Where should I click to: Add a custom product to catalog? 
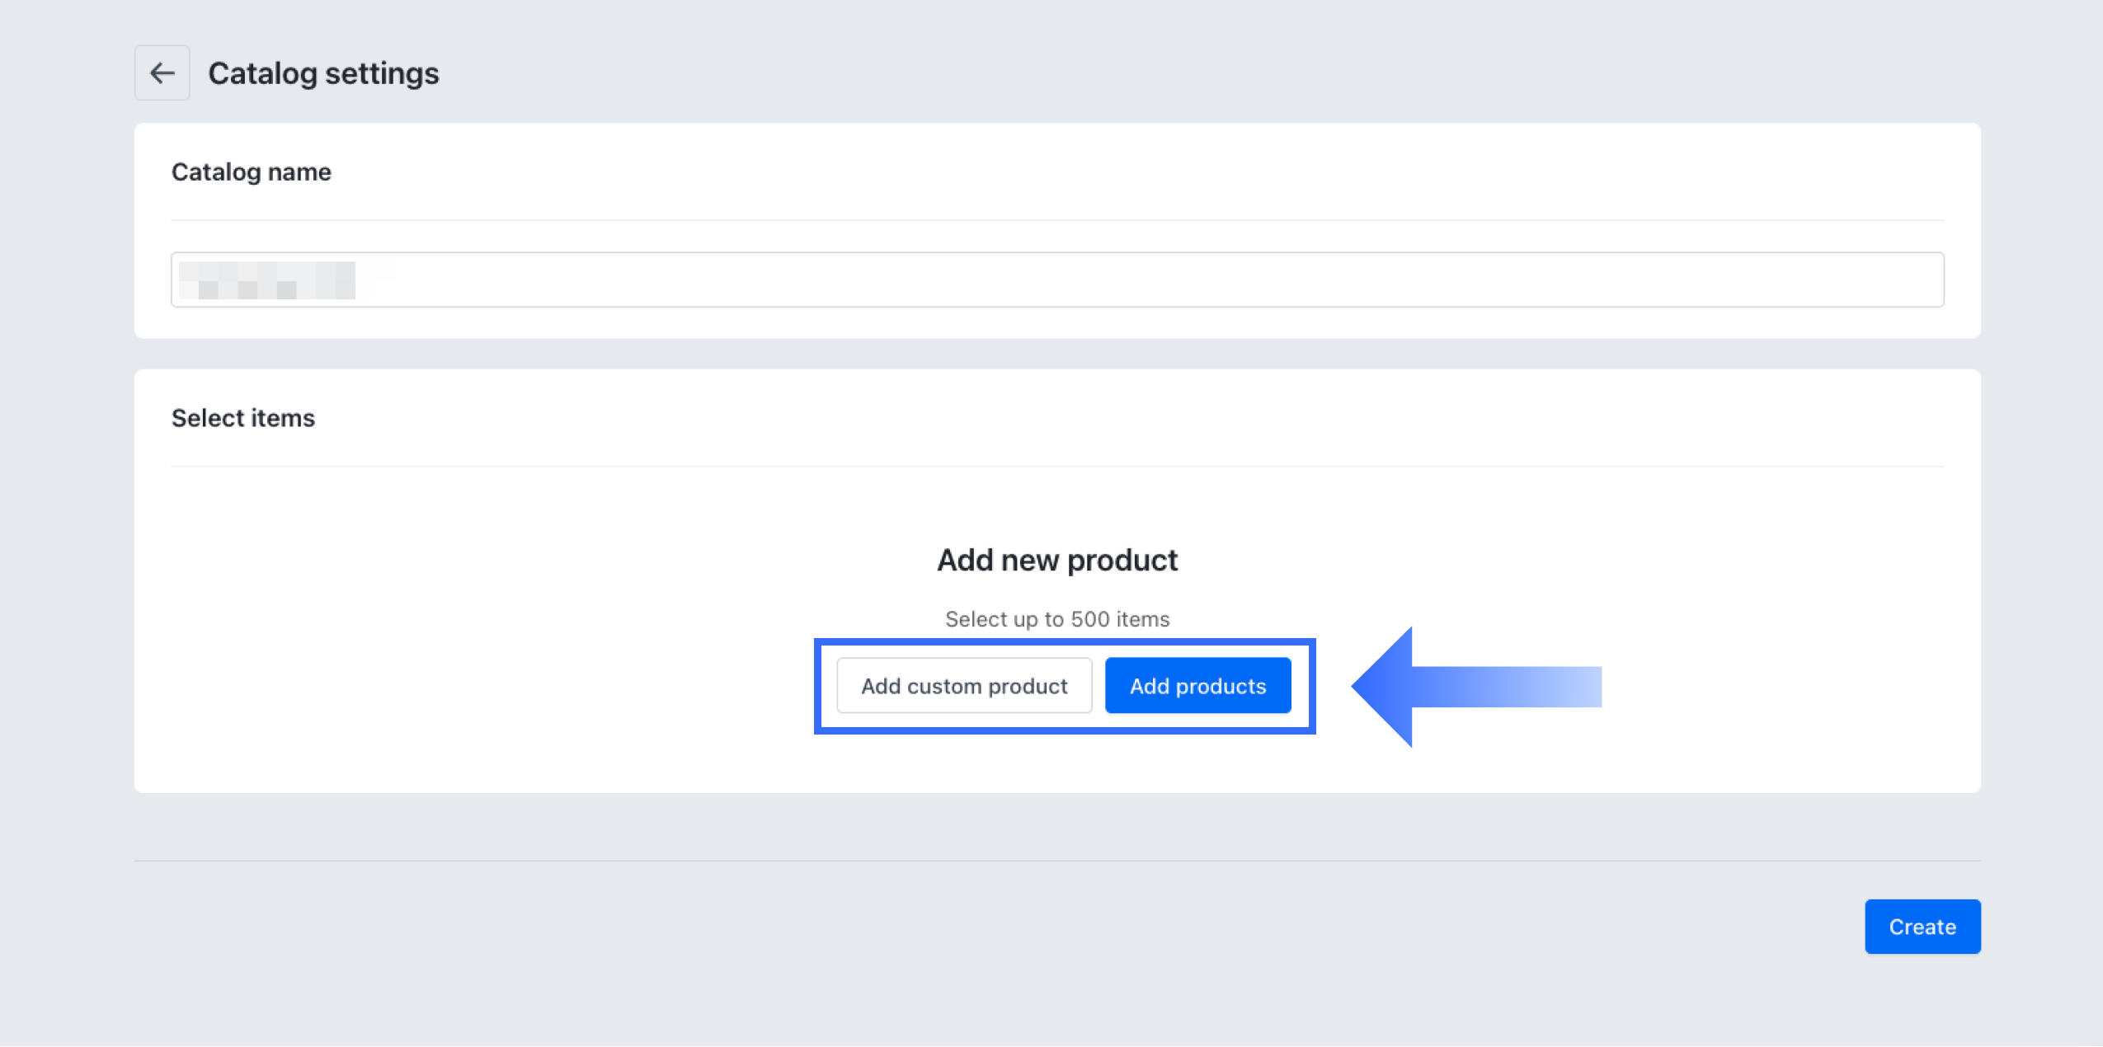pos(963,686)
